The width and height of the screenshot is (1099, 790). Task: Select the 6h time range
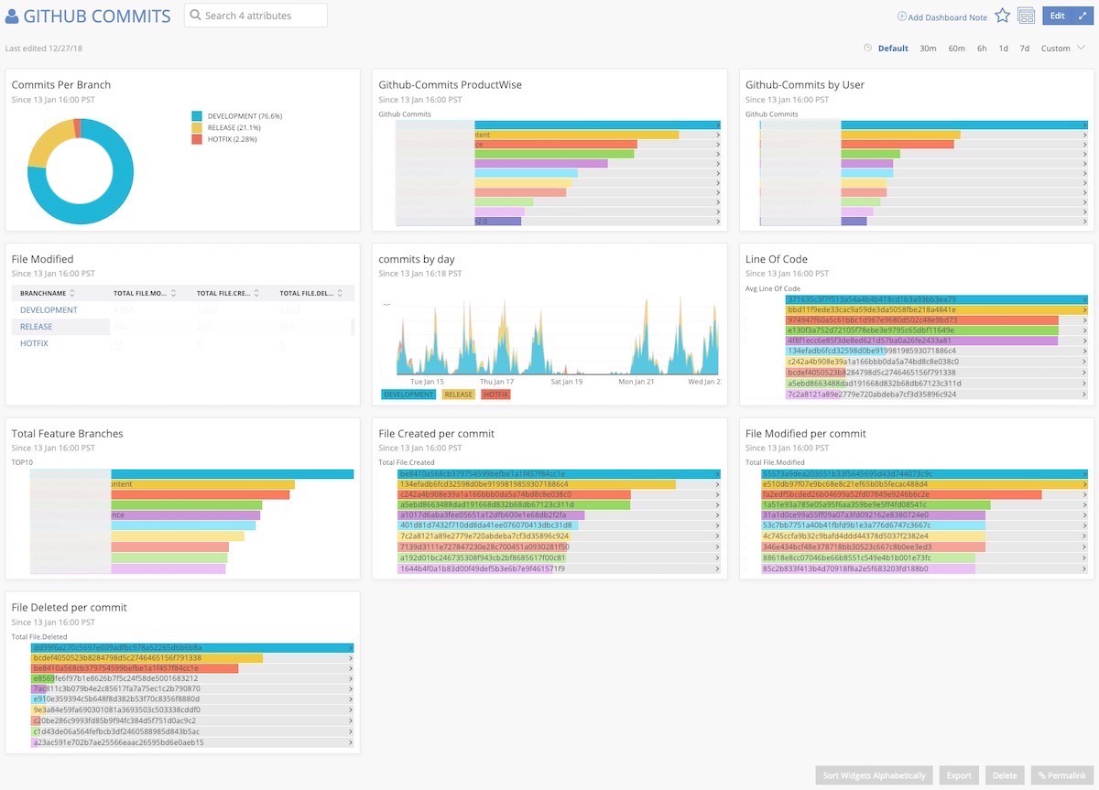coord(982,49)
